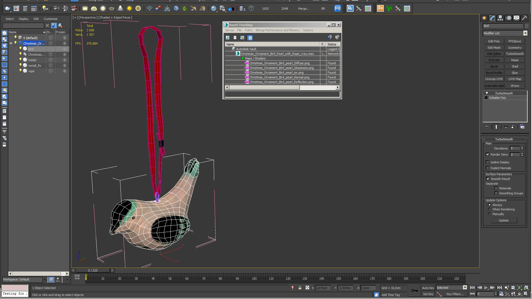
Task: Open Key Filters dialog
Action: (x=455, y=294)
